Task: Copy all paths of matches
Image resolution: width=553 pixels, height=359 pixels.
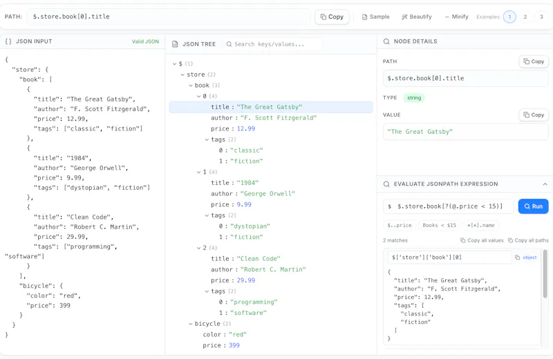Action: pos(528,240)
